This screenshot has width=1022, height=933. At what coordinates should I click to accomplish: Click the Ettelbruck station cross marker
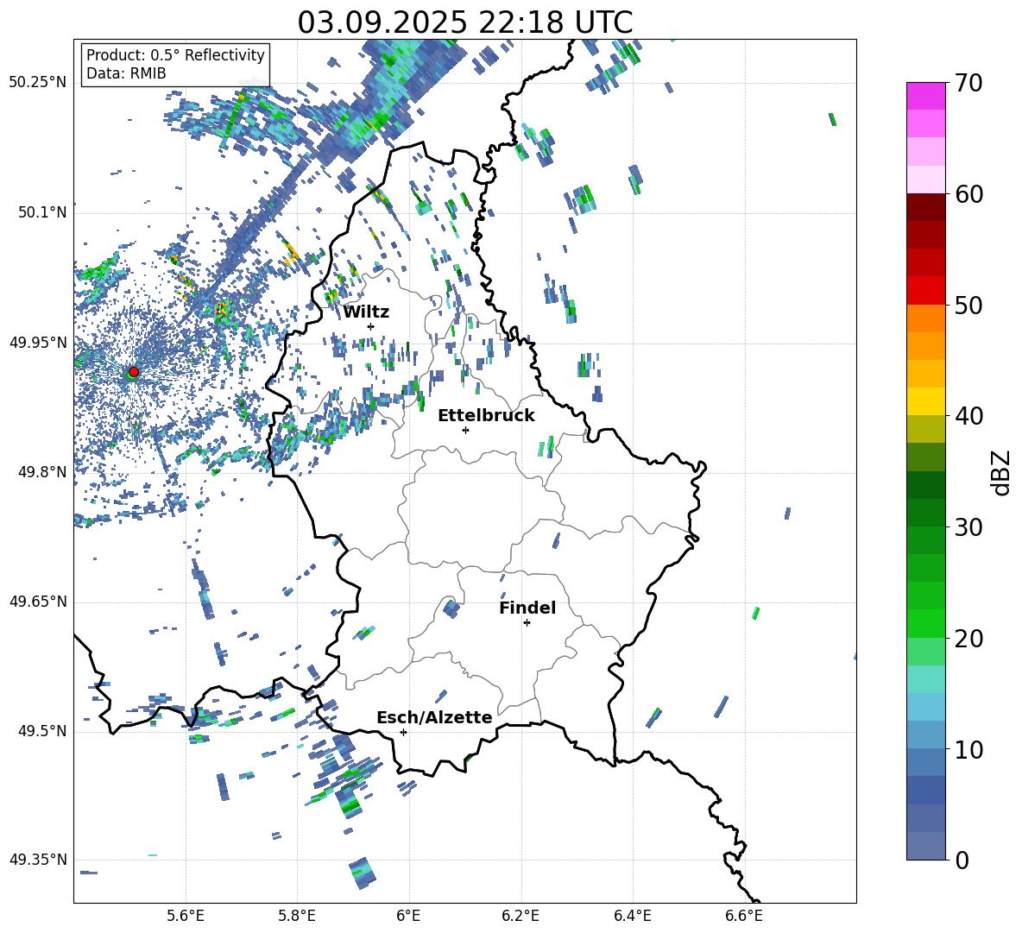[465, 430]
